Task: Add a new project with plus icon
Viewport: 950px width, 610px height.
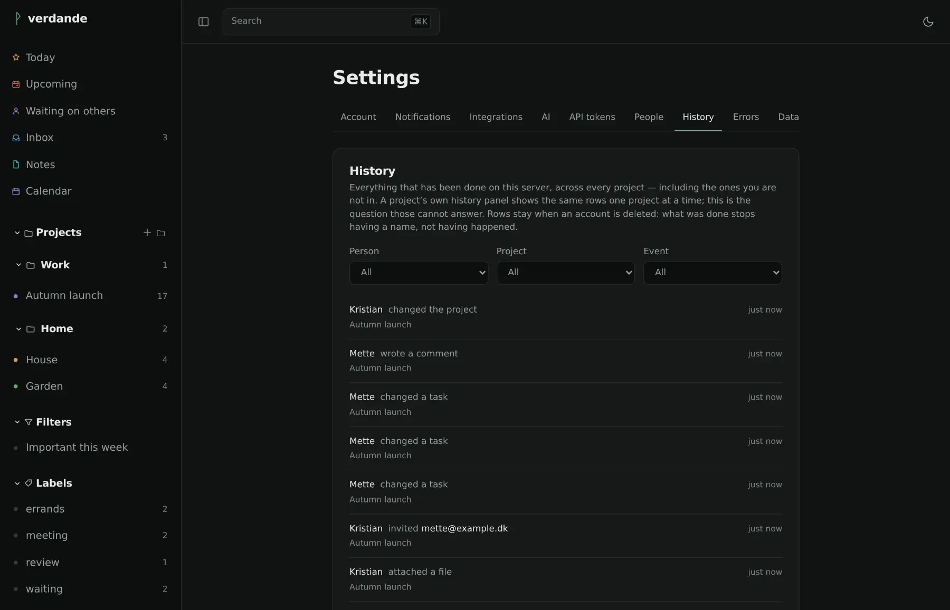Action: click(x=147, y=233)
